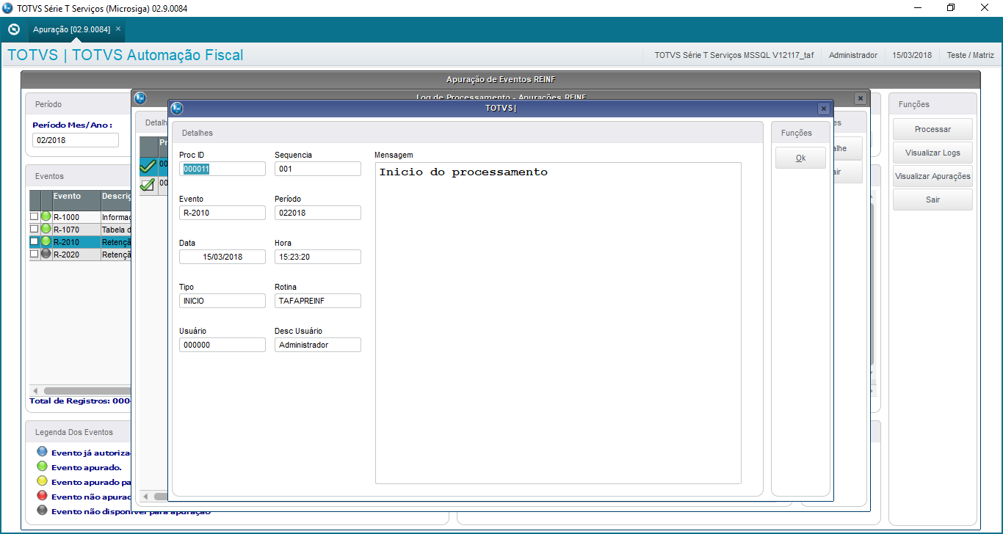Close the TOTVS details dialog

tap(823, 109)
